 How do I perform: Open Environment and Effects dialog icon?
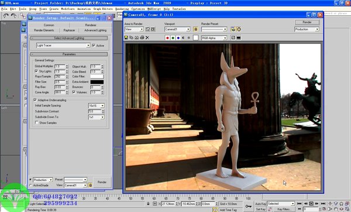point(233,29)
